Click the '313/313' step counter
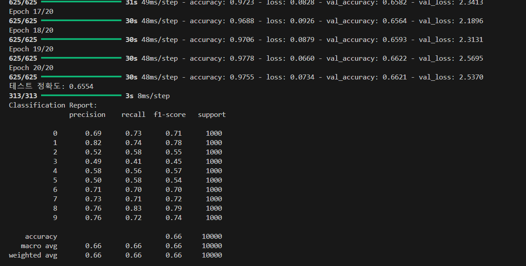The width and height of the screenshot is (526, 266). click(x=23, y=96)
